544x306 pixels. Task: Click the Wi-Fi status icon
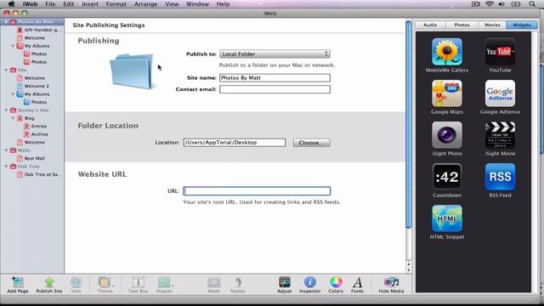(490, 4)
